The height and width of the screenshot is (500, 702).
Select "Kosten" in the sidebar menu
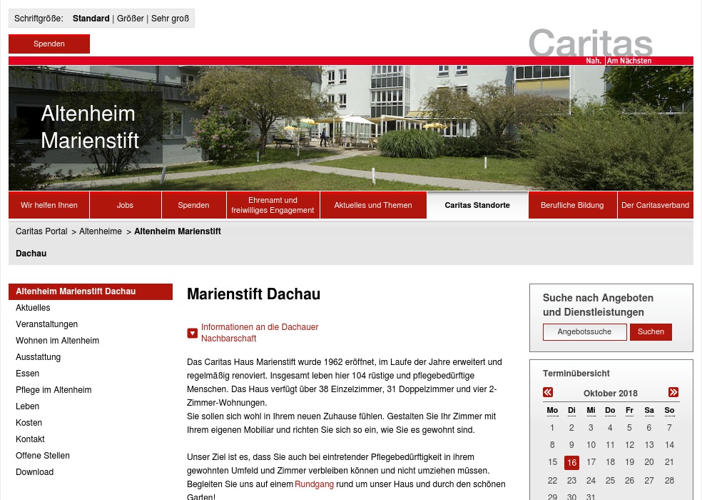click(29, 423)
